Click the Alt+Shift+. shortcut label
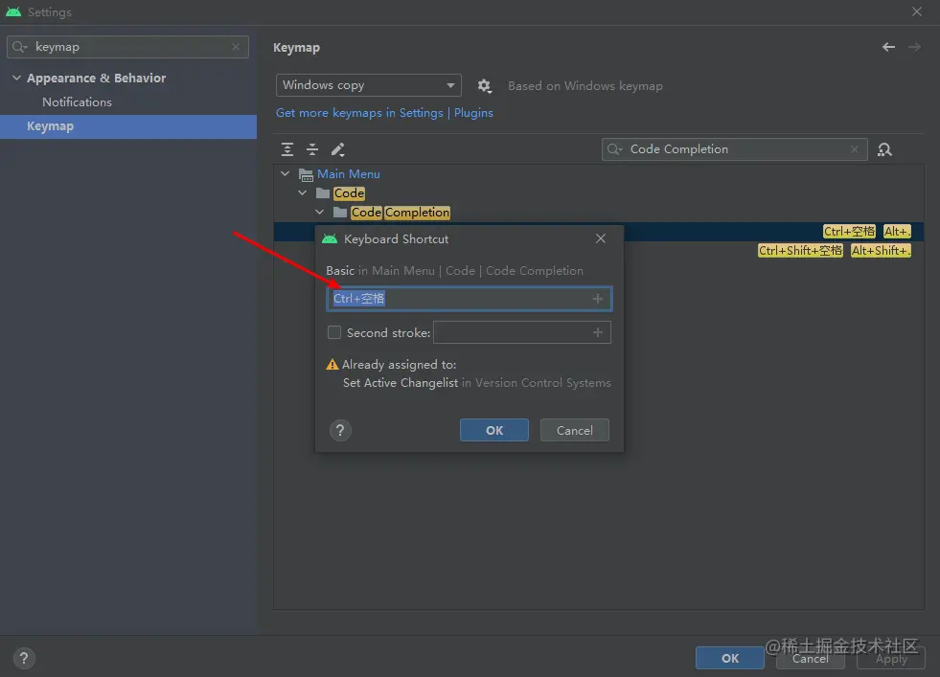The width and height of the screenshot is (940, 677). coord(881,251)
